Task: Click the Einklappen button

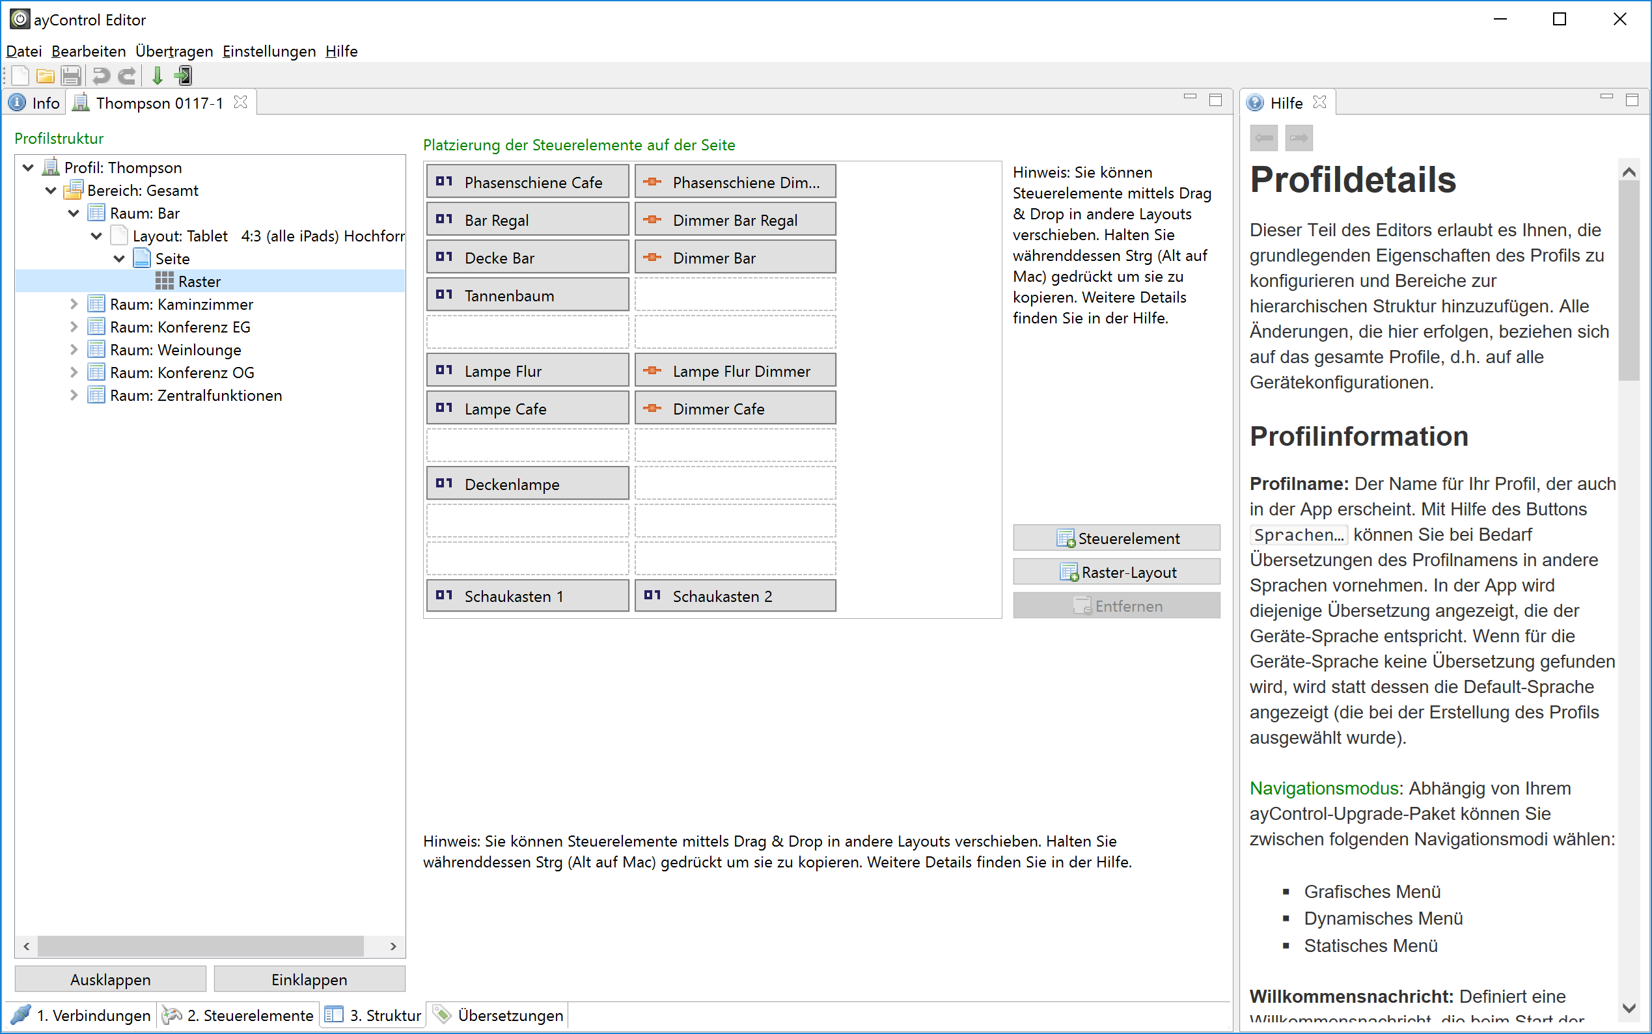Action: 309,979
